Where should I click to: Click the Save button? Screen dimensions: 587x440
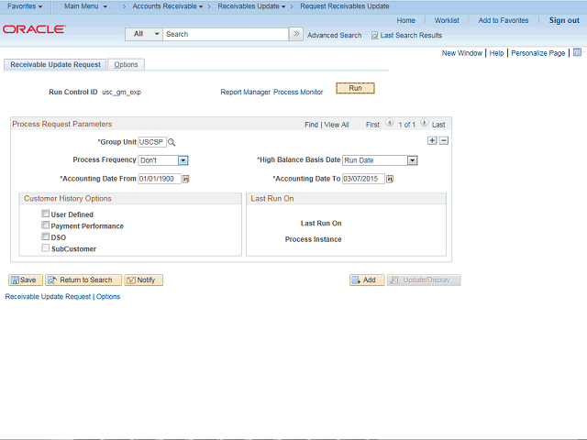coord(26,280)
